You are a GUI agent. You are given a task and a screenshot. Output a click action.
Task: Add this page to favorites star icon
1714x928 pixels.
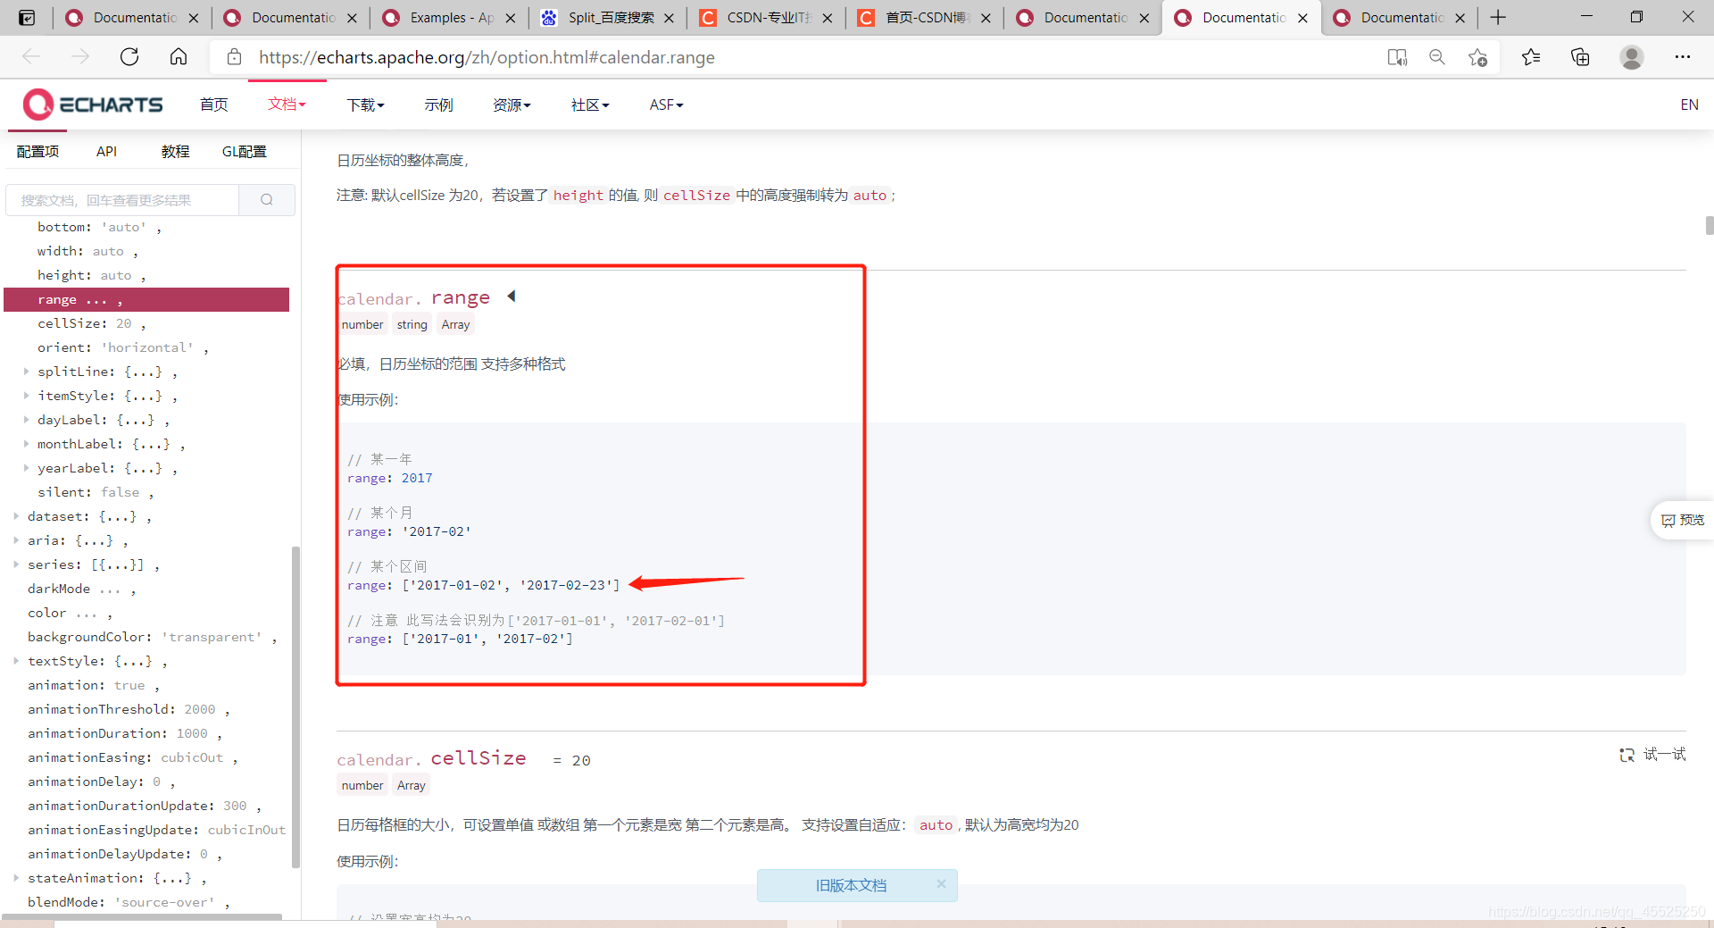click(x=1477, y=57)
